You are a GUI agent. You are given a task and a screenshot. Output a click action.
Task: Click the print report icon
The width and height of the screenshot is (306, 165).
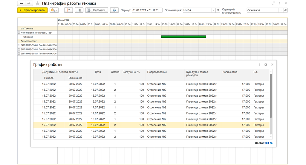click(x=114, y=10)
